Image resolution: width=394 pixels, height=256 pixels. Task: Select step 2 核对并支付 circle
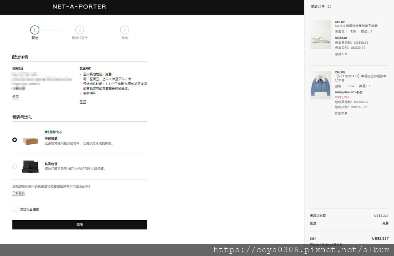click(80, 30)
